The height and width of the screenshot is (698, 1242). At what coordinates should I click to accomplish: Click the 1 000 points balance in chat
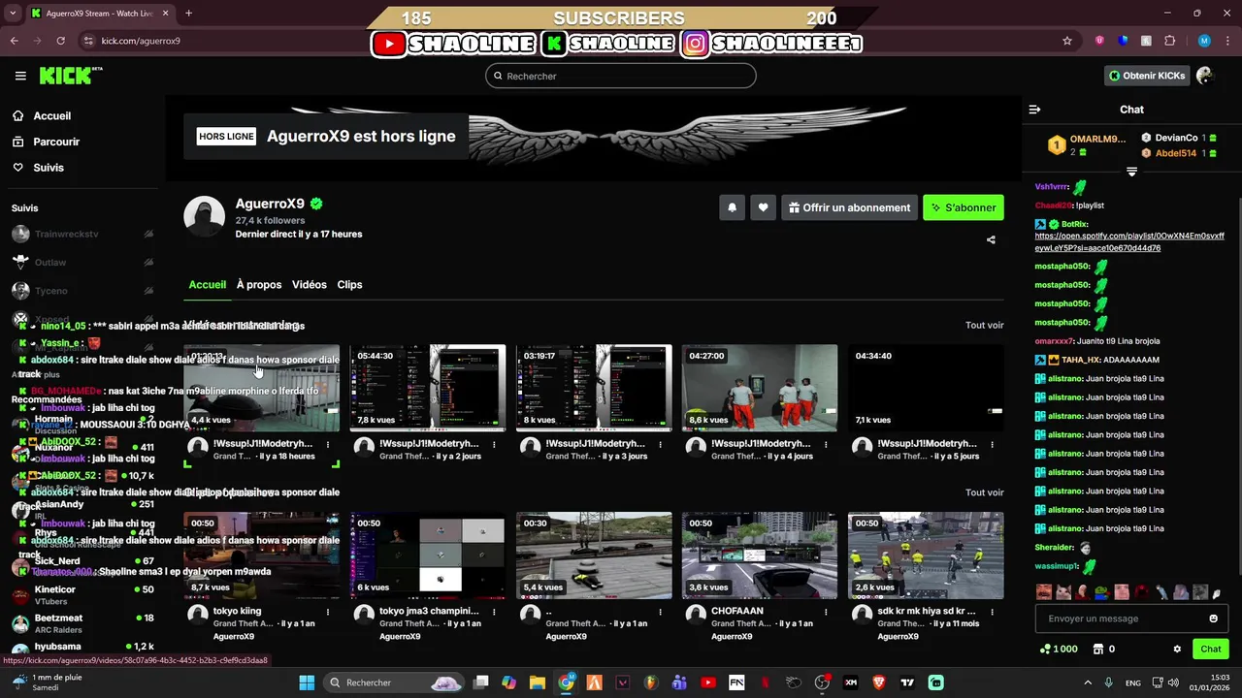1059,650
